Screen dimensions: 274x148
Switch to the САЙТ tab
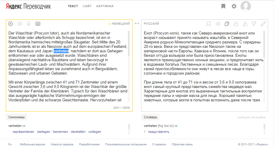(x=87, y=6)
